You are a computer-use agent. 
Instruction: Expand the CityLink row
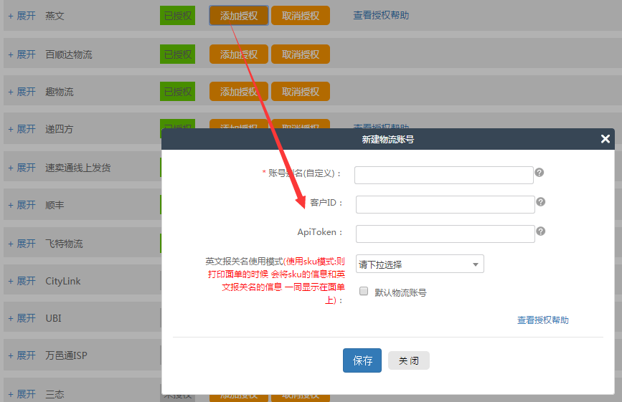point(22,281)
